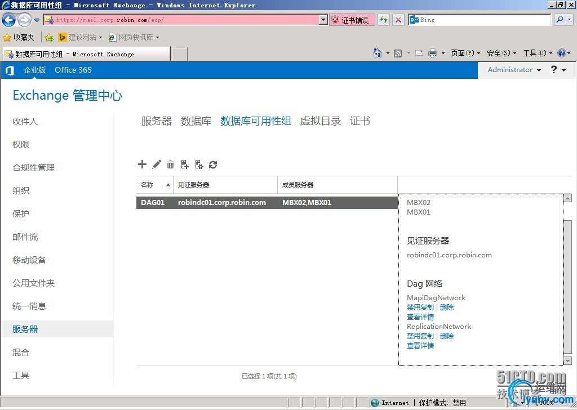The image size is (577, 410).
Task: Click 禁用复制 link under ReplicationNetwork
Action: [420, 336]
